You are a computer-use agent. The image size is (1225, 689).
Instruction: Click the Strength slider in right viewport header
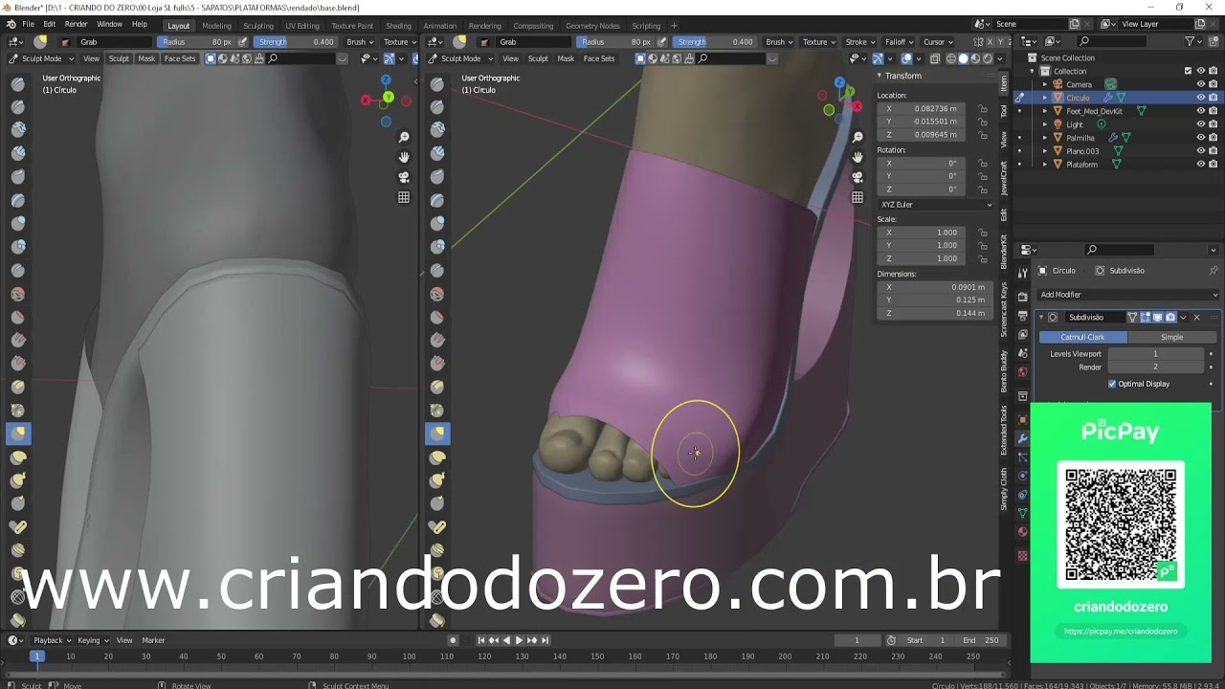pos(714,42)
